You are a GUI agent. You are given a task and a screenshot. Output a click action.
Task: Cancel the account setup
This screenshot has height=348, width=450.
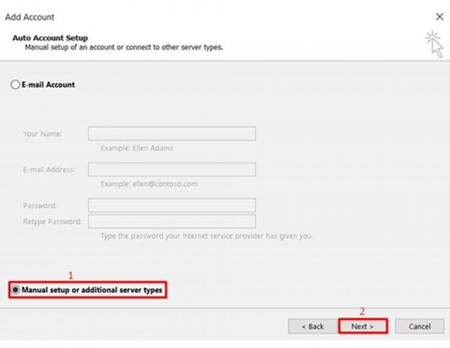pos(419,326)
